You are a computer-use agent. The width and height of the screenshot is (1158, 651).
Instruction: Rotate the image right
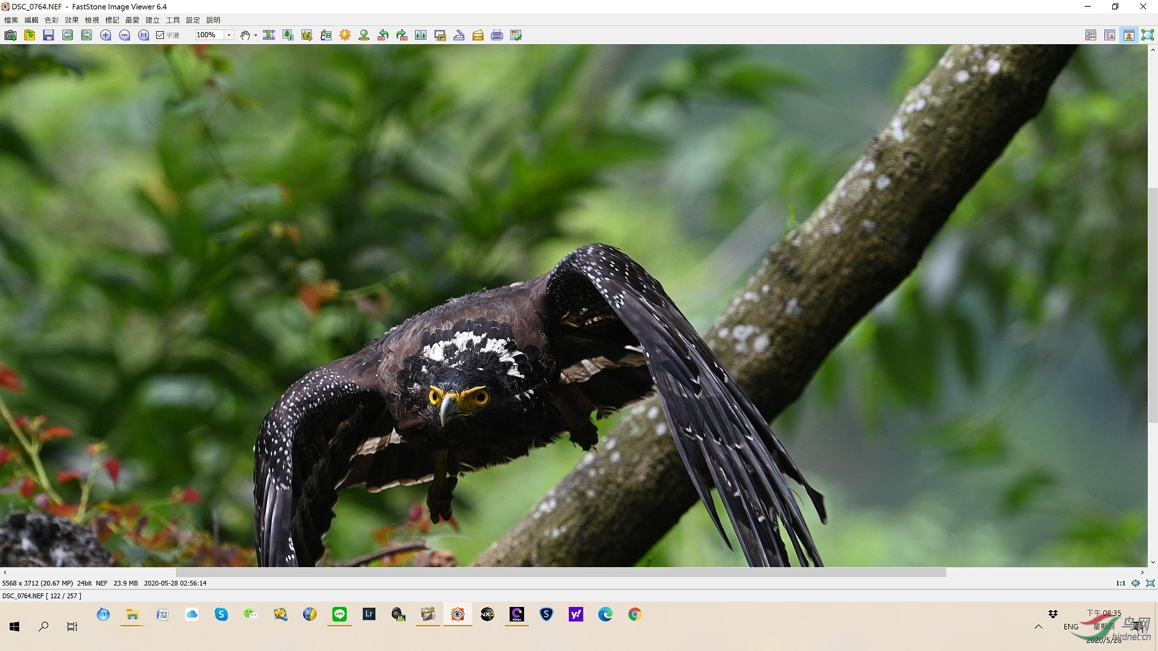pyautogui.click(x=402, y=35)
